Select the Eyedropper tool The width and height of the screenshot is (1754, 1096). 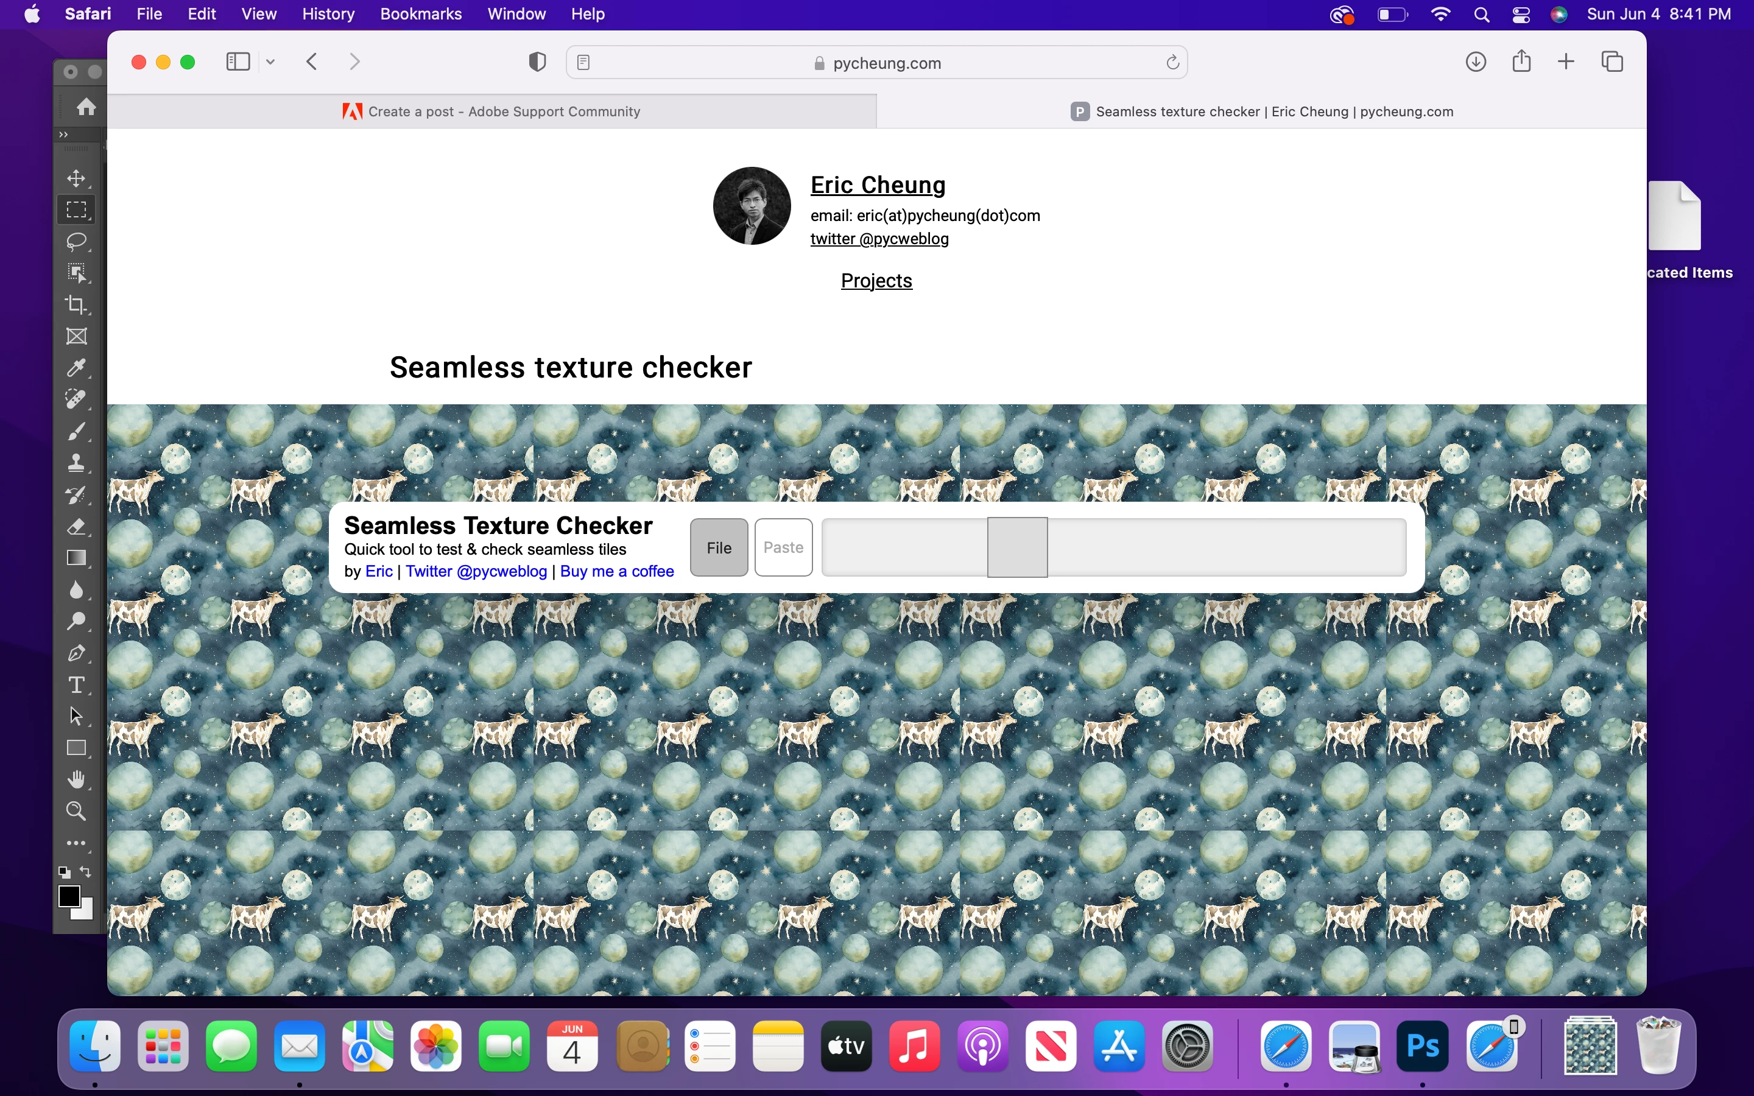(x=76, y=368)
